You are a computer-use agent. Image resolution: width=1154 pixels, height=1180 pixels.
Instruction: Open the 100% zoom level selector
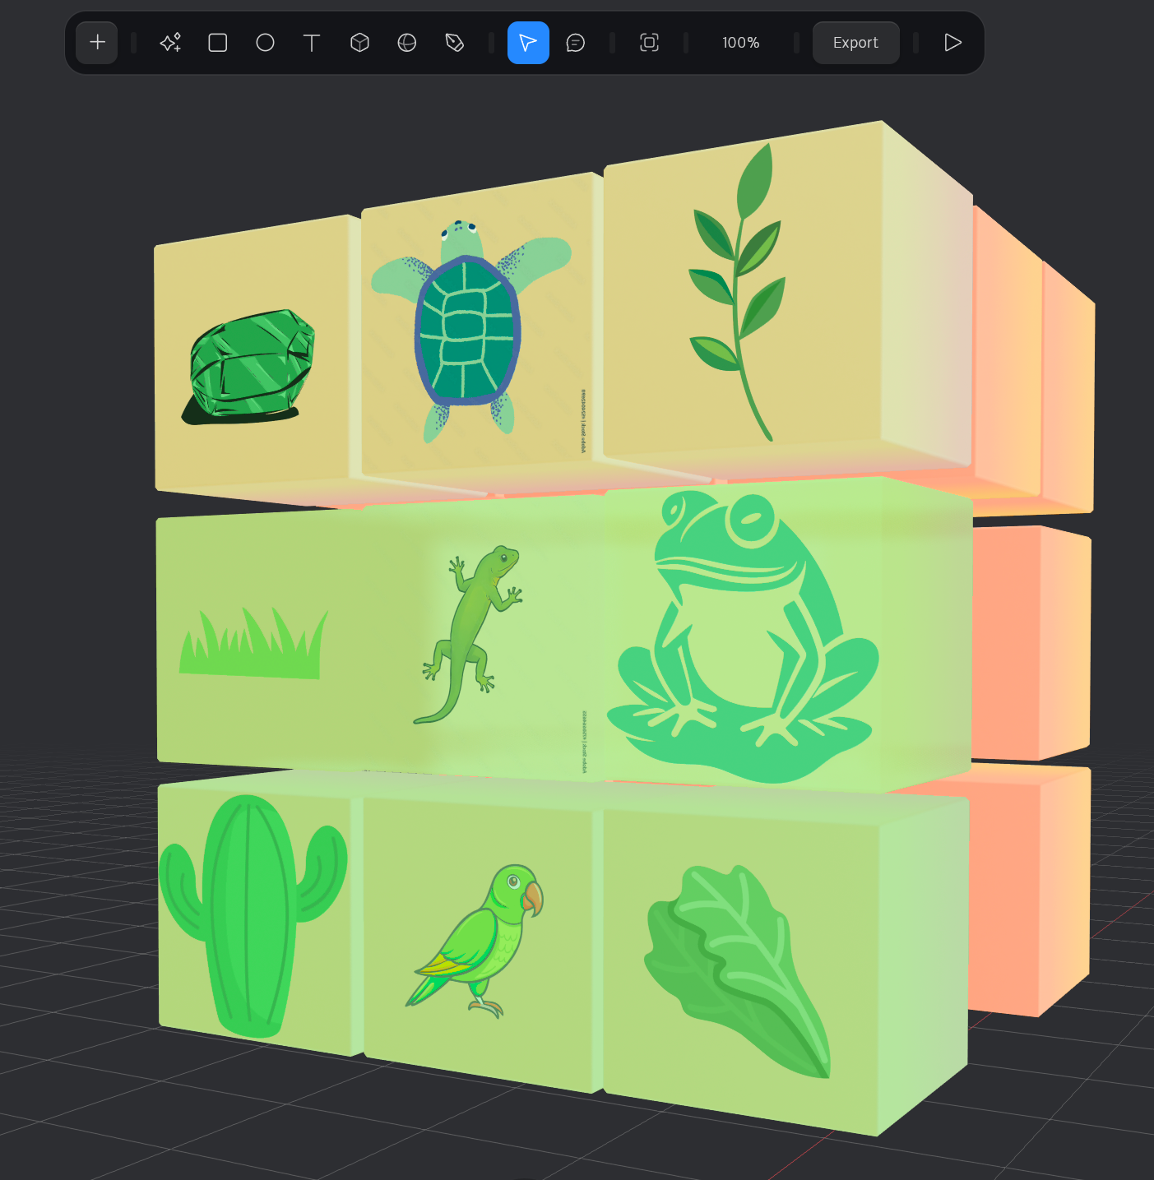point(739,43)
